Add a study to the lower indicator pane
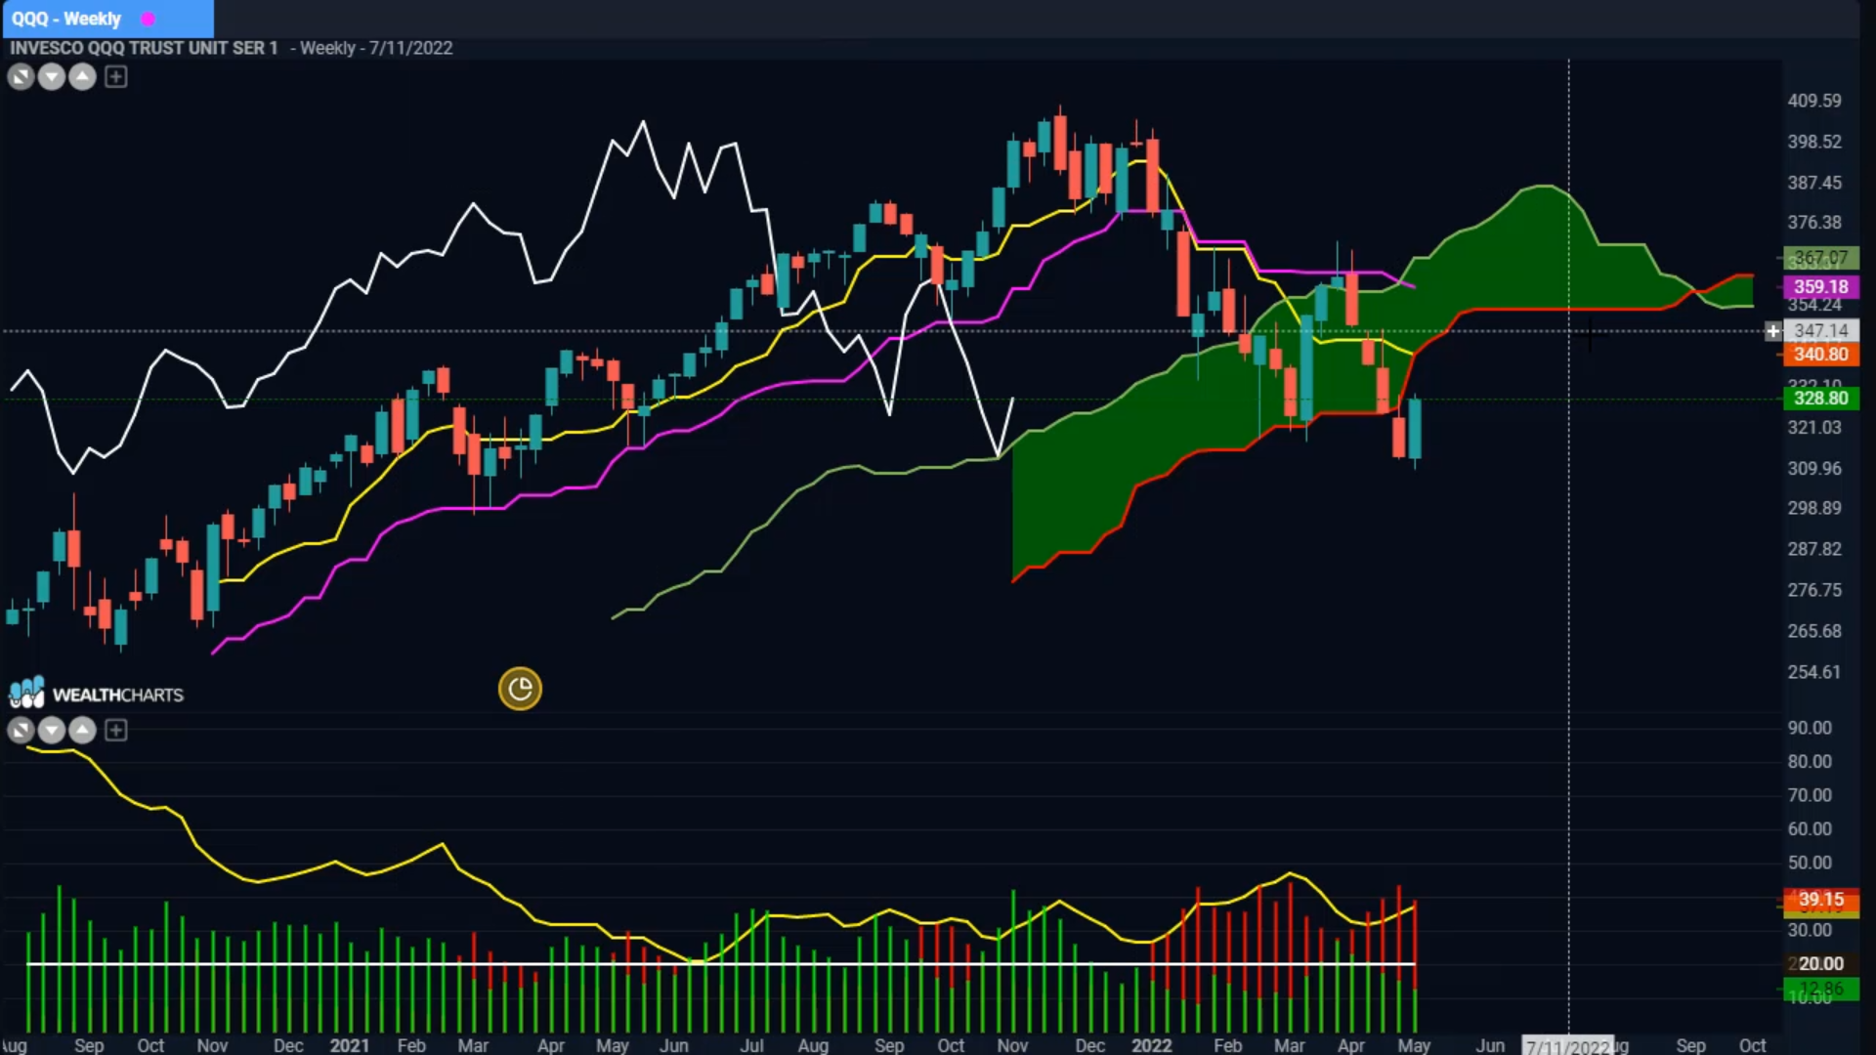This screenshot has width=1876, height=1055. (115, 730)
